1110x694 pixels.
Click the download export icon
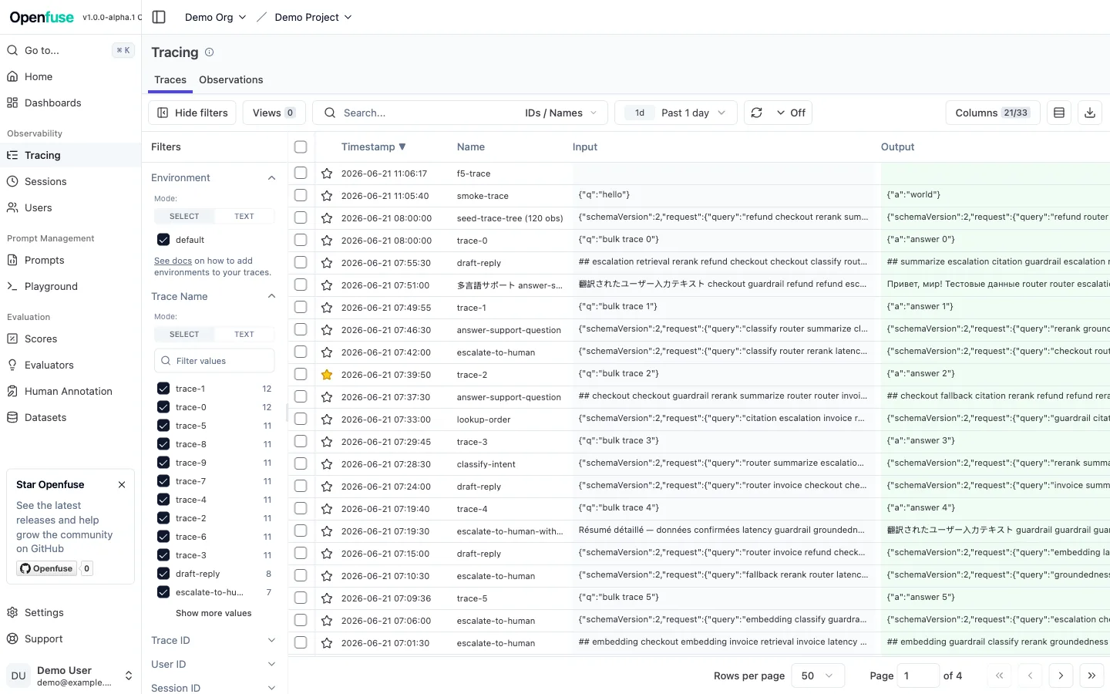click(1090, 113)
